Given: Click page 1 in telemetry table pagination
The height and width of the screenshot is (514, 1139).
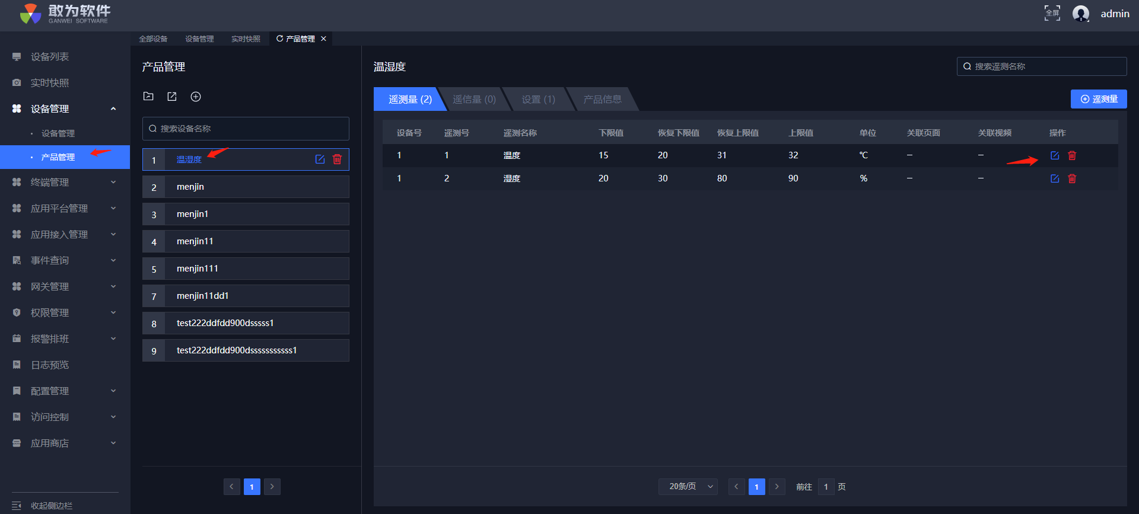Looking at the screenshot, I should pyautogui.click(x=757, y=487).
